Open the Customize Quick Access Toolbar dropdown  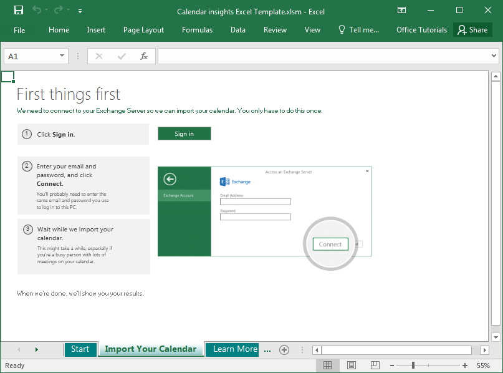pos(80,11)
